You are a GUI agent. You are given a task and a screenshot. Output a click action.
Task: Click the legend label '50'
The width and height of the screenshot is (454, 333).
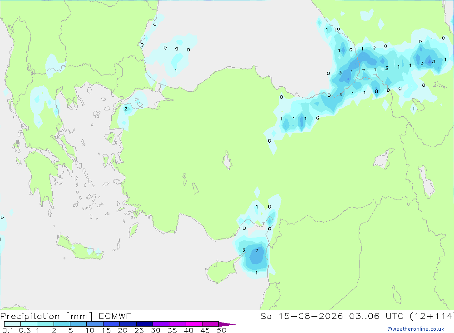[x=222, y=330]
